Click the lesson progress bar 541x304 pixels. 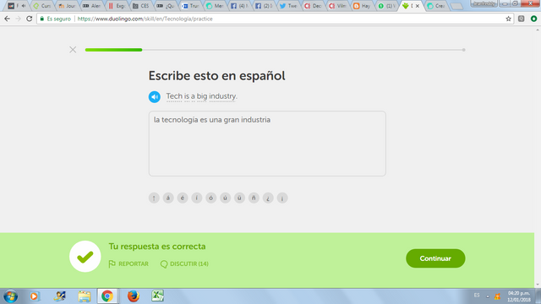275,50
